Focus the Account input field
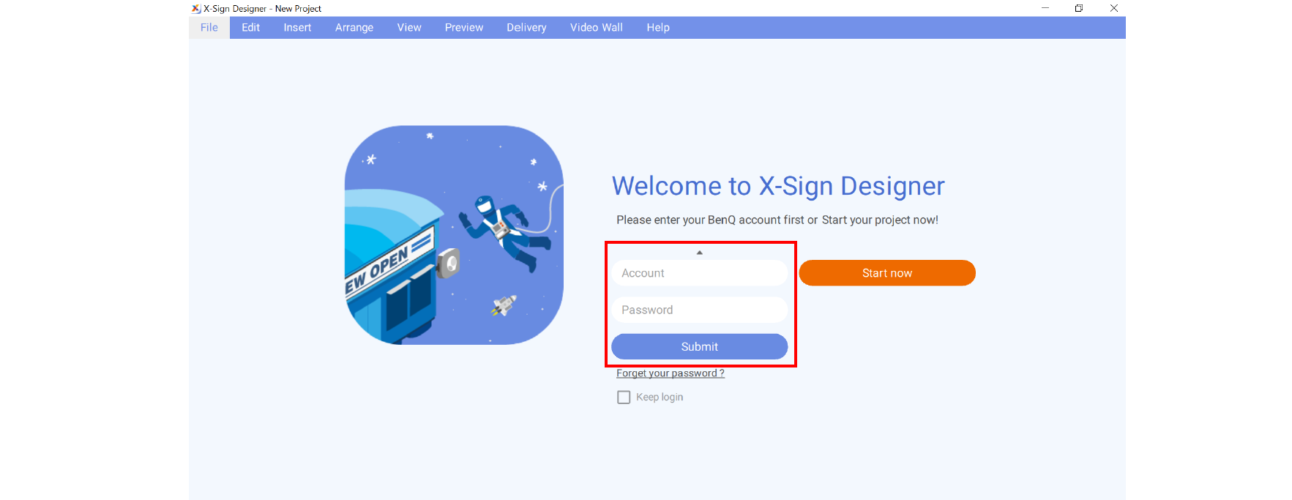Viewport: 1292px width, 500px height. click(699, 273)
